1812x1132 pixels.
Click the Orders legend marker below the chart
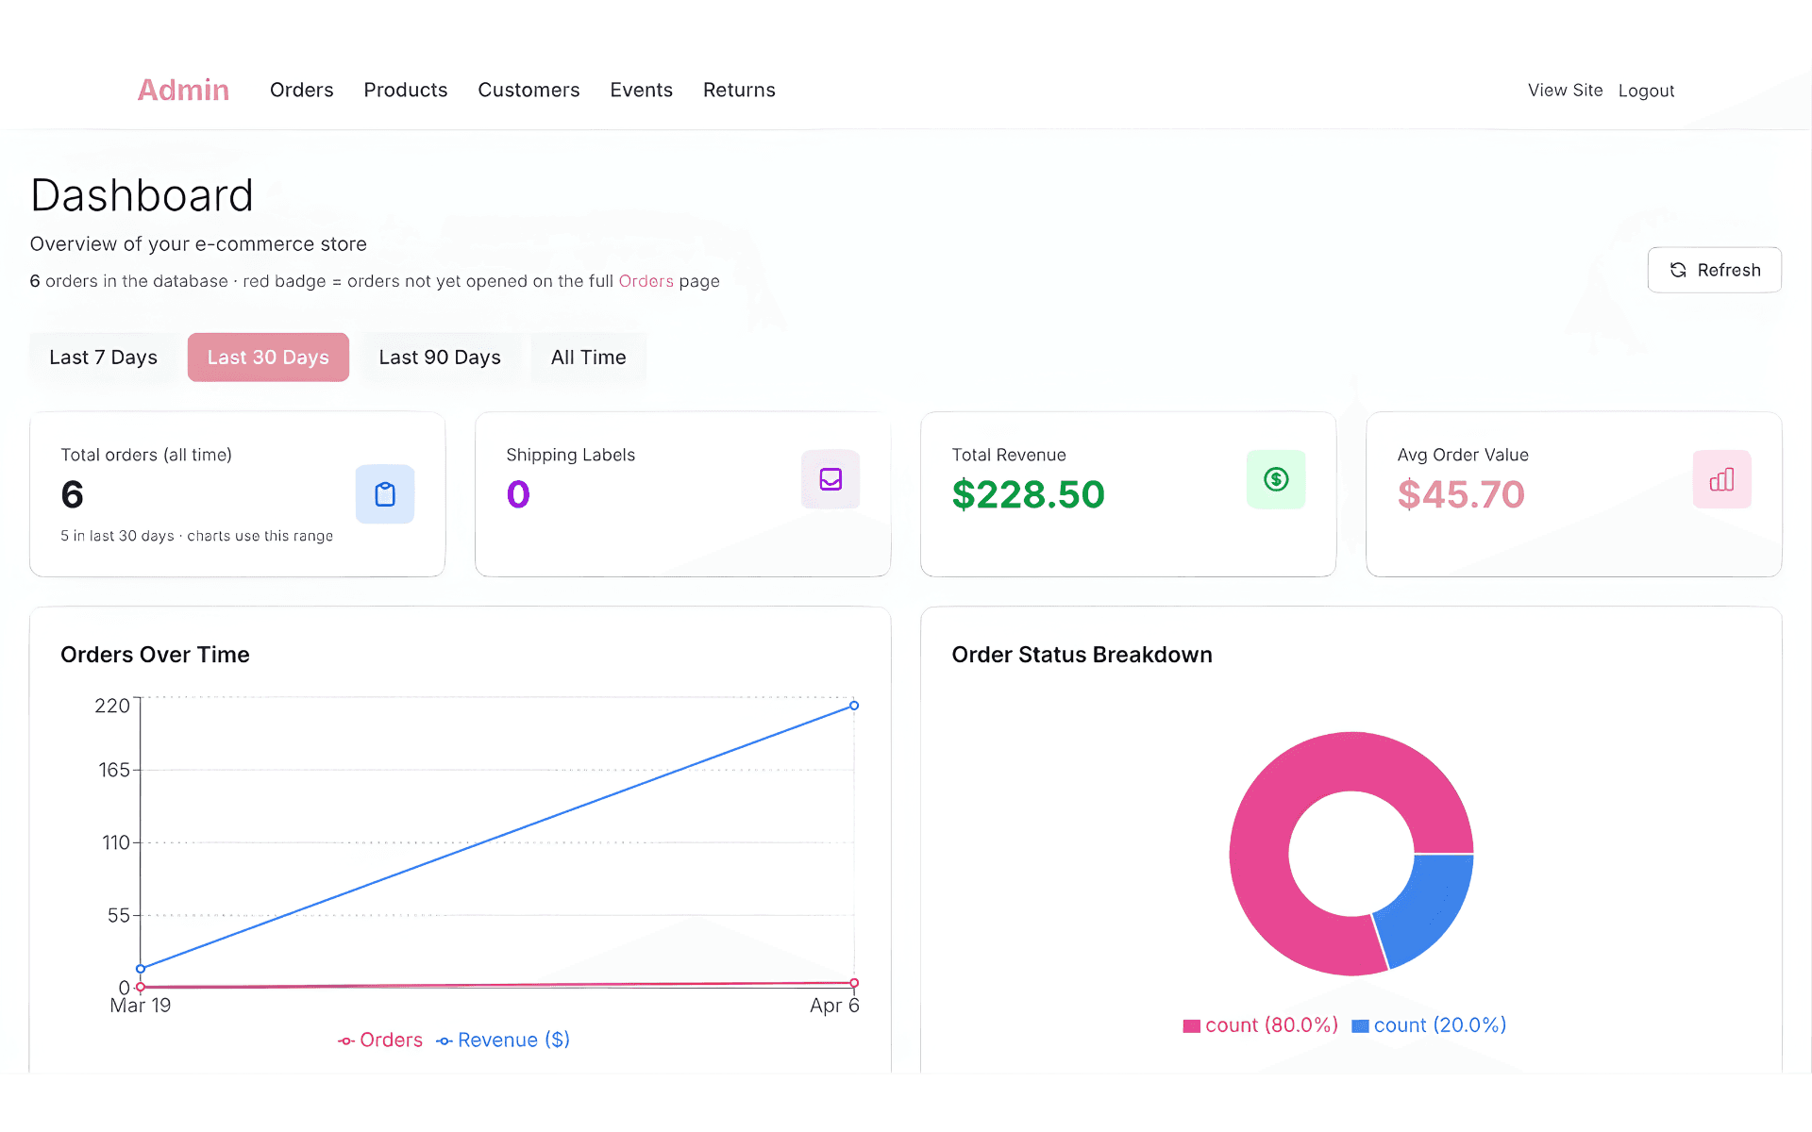[345, 1040]
